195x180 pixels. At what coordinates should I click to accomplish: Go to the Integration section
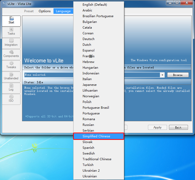coord(11,43)
